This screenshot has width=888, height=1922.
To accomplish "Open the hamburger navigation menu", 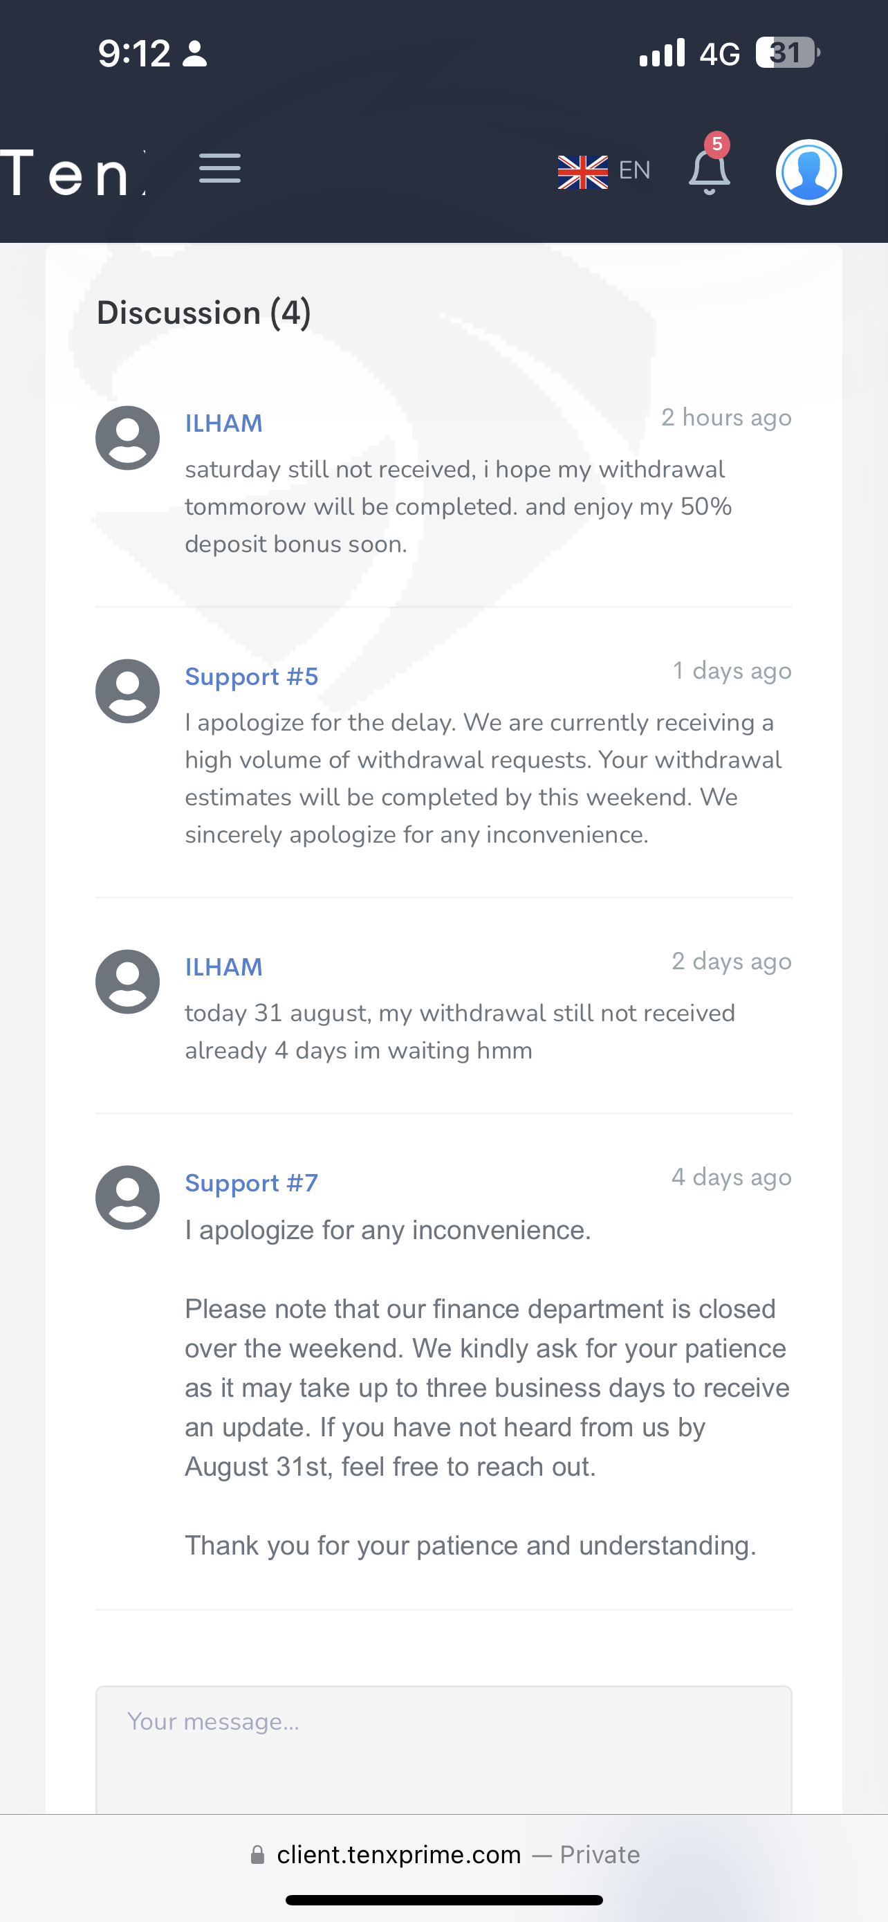I will [x=220, y=168].
